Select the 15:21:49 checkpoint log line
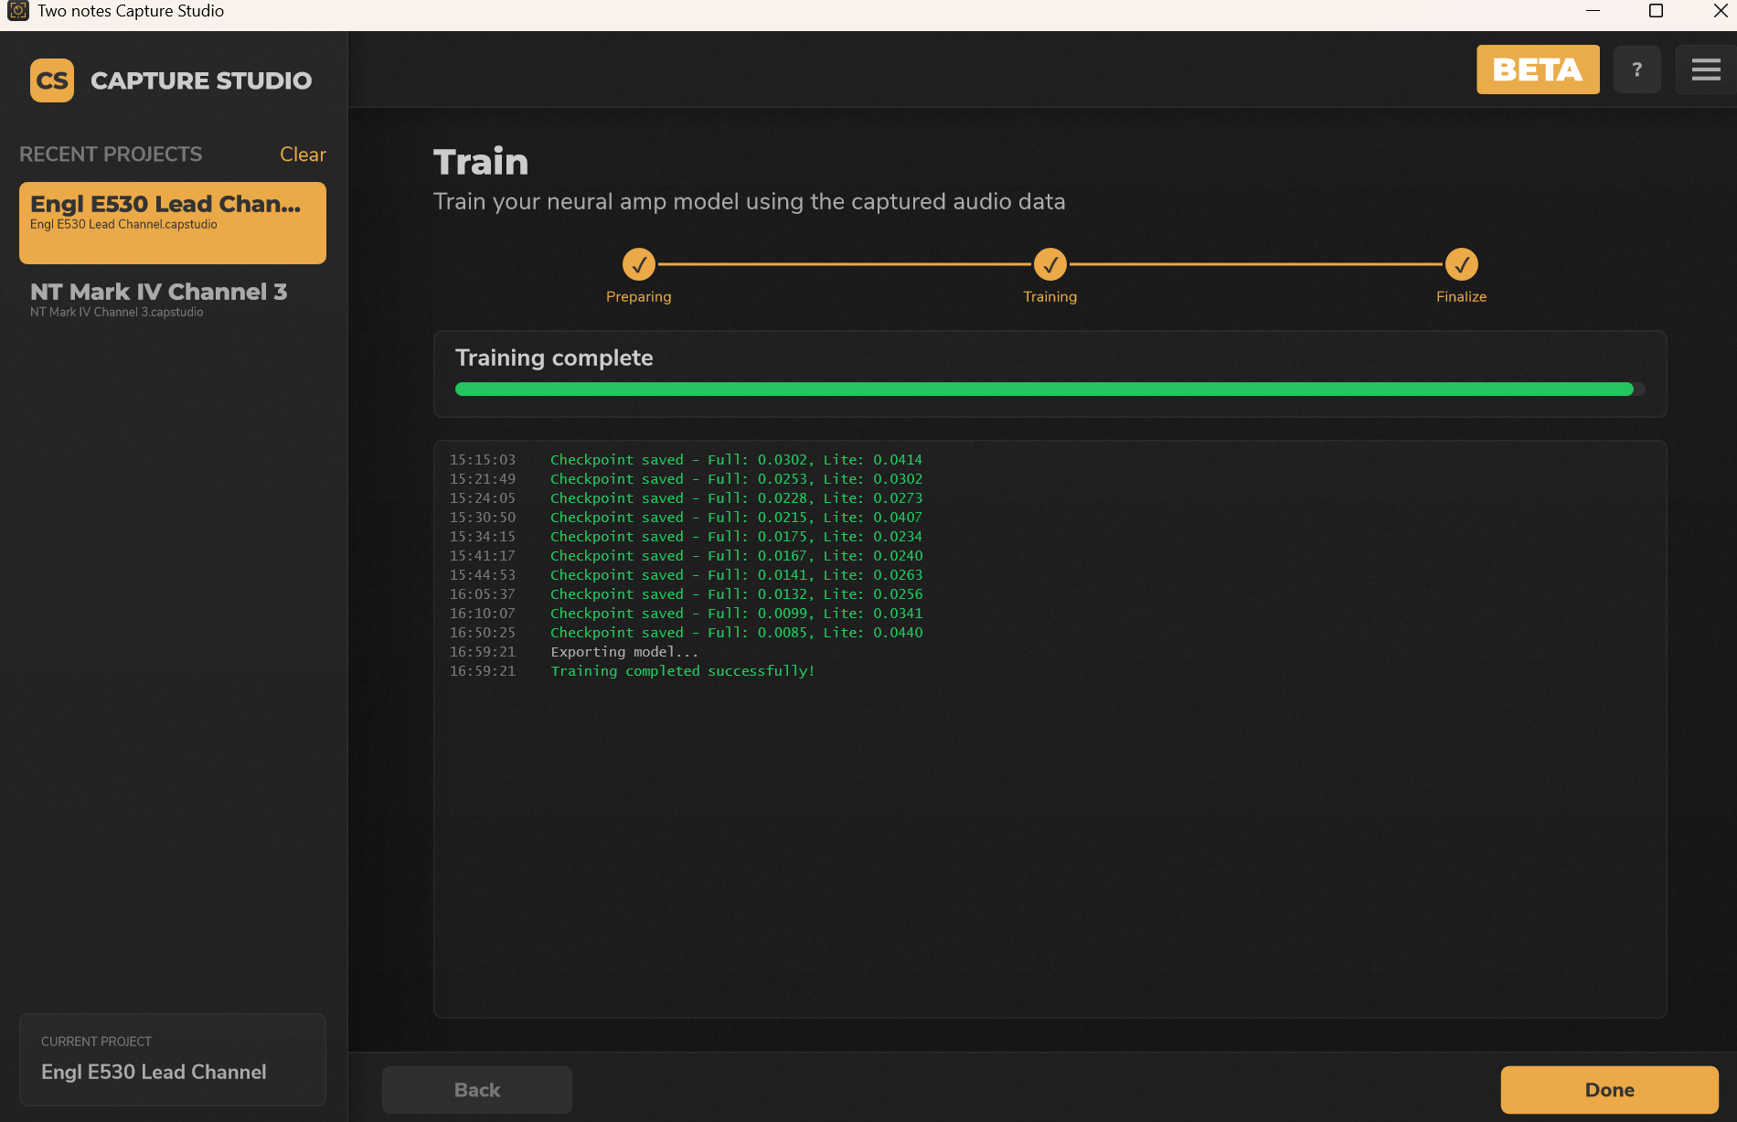This screenshot has width=1737, height=1122. point(686,479)
